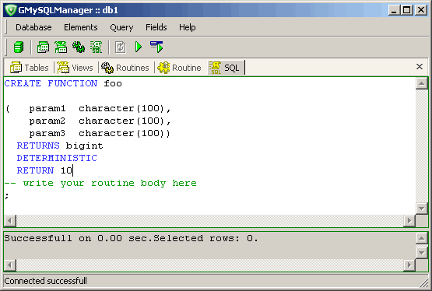Click SQL editor horizontal scrollbar left arrow
The image size is (432, 291).
pos(10,221)
